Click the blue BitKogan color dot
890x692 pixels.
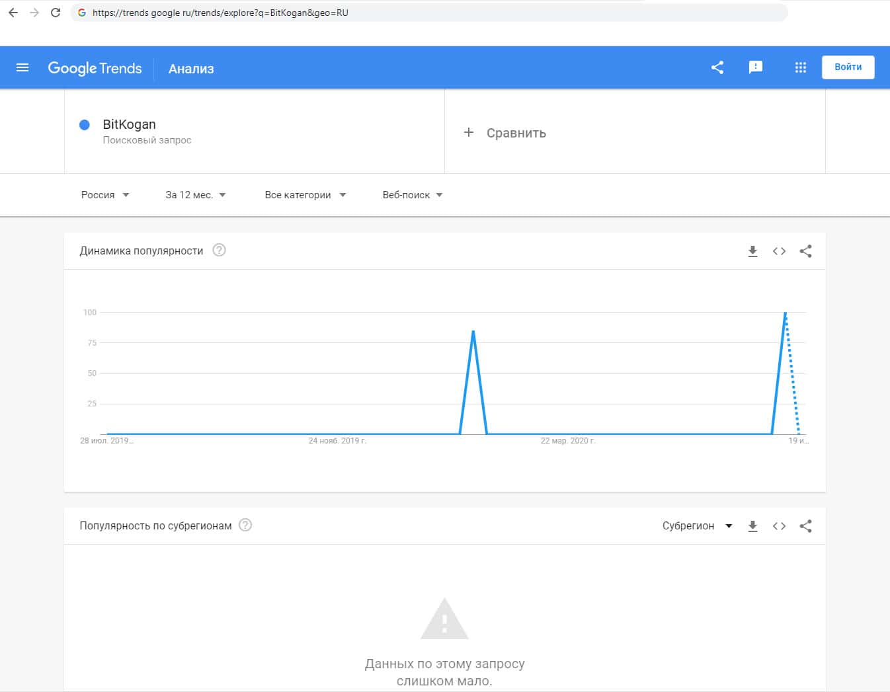pyautogui.click(x=85, y=125)
